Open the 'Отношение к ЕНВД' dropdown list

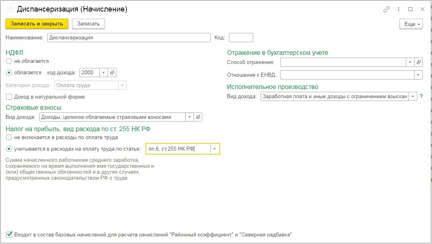(x=418, y=75)
